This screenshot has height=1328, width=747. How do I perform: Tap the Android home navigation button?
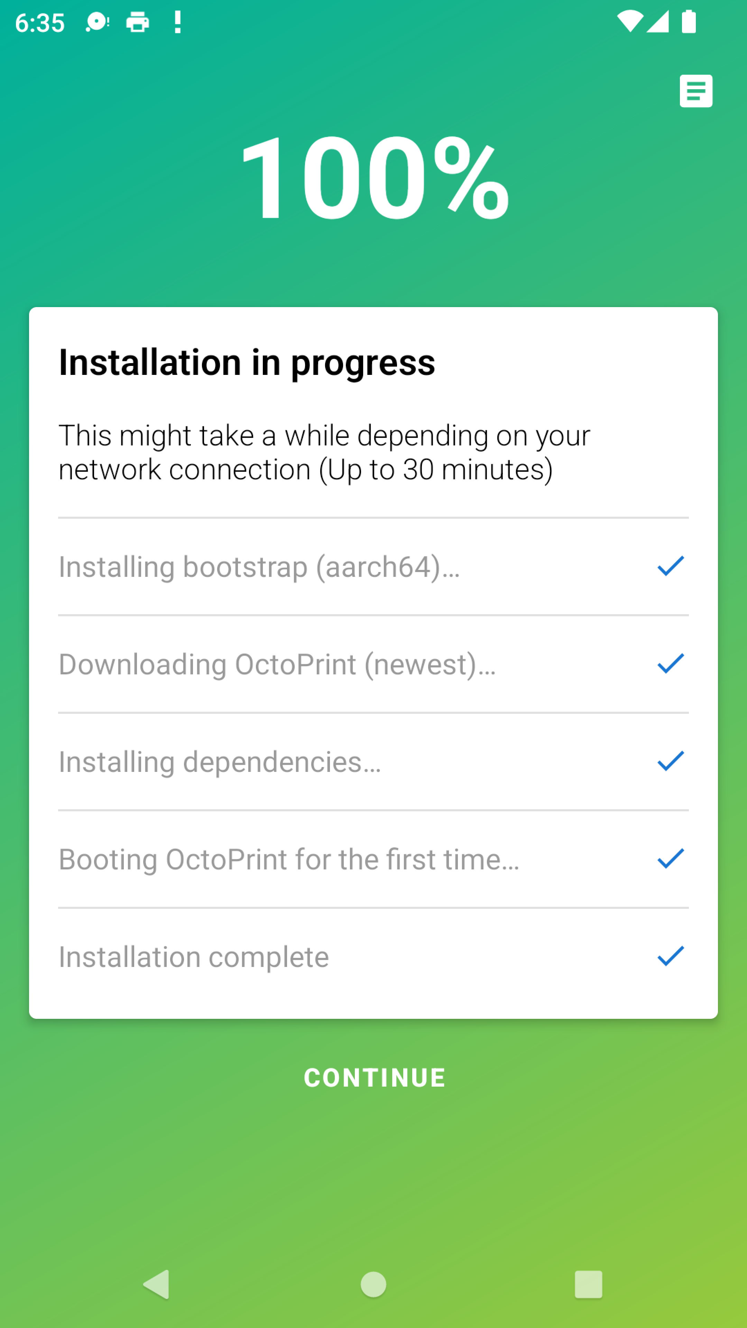tap(373, 1284)
